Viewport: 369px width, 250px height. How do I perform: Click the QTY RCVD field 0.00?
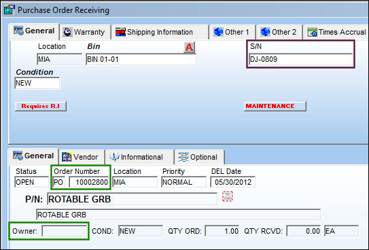click(x=303, y=231)
